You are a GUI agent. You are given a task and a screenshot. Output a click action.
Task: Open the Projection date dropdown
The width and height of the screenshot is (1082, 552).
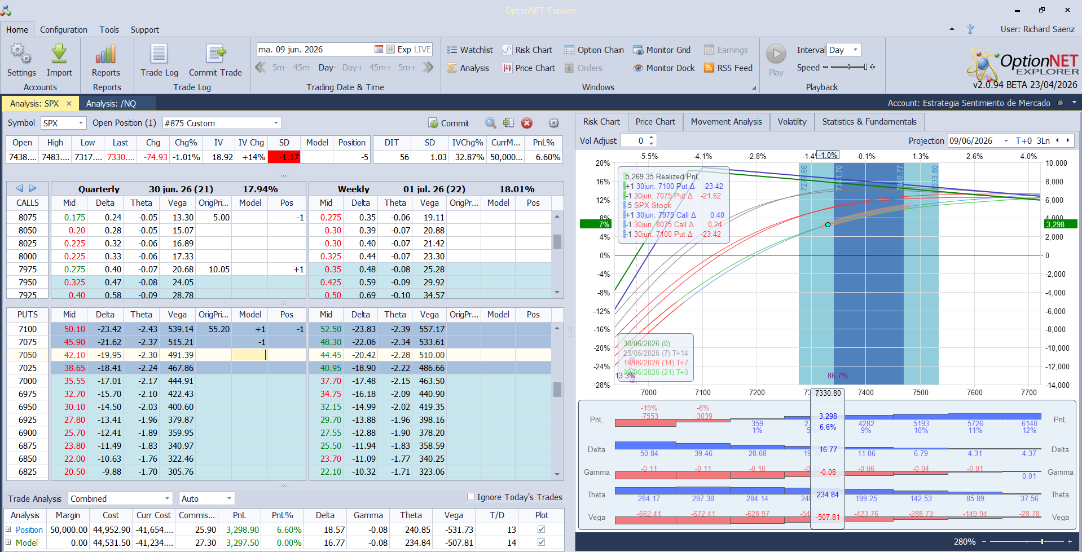click(1006, 141)
